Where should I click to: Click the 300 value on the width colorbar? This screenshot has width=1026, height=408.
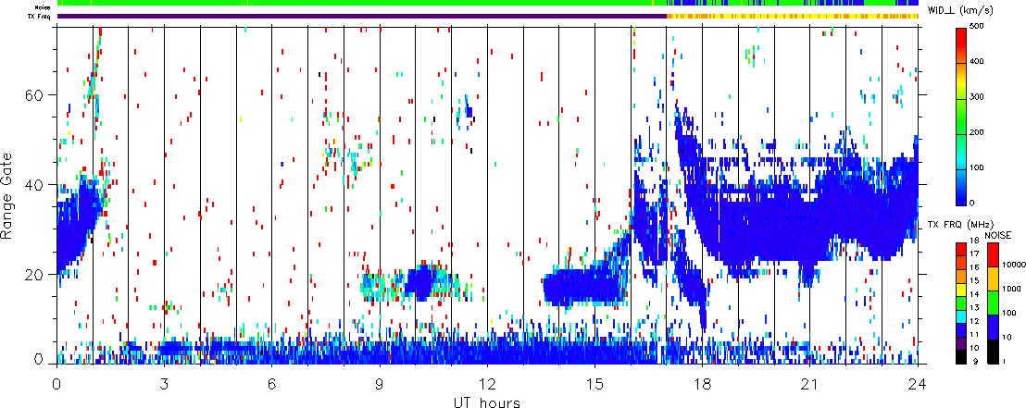[978, 97]
